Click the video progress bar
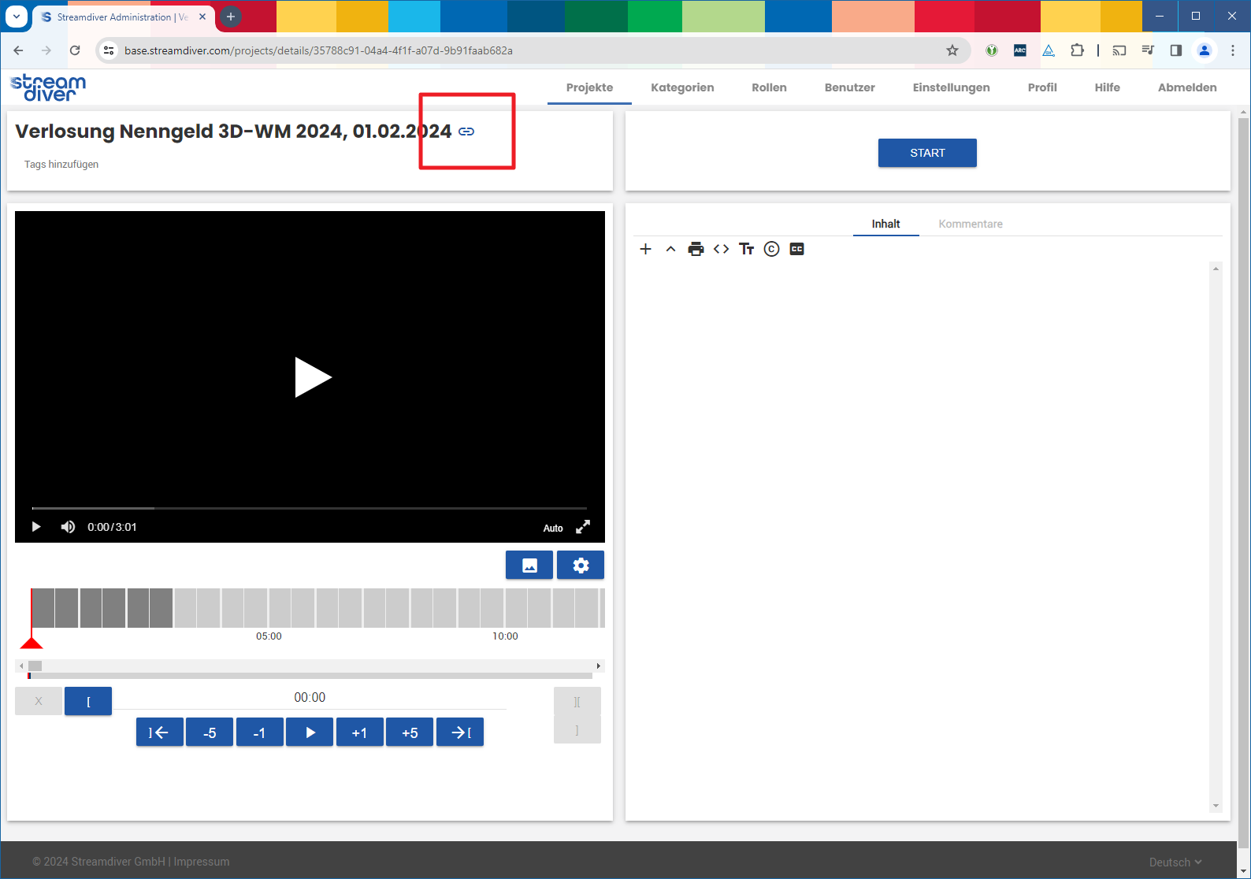 [309, 508]
